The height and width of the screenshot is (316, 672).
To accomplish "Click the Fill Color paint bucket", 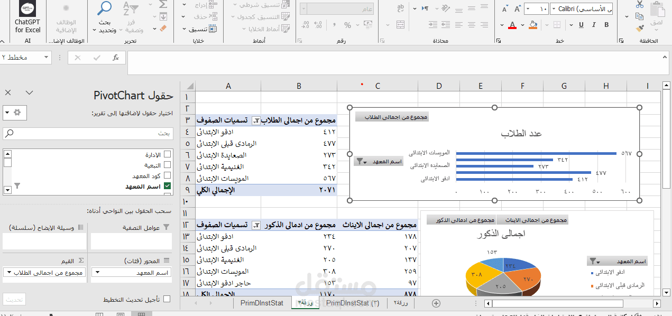I will tap(533, 25).
